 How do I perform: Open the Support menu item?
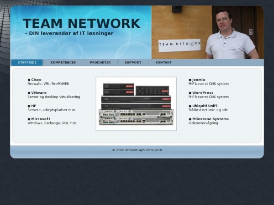coord(133,62)
